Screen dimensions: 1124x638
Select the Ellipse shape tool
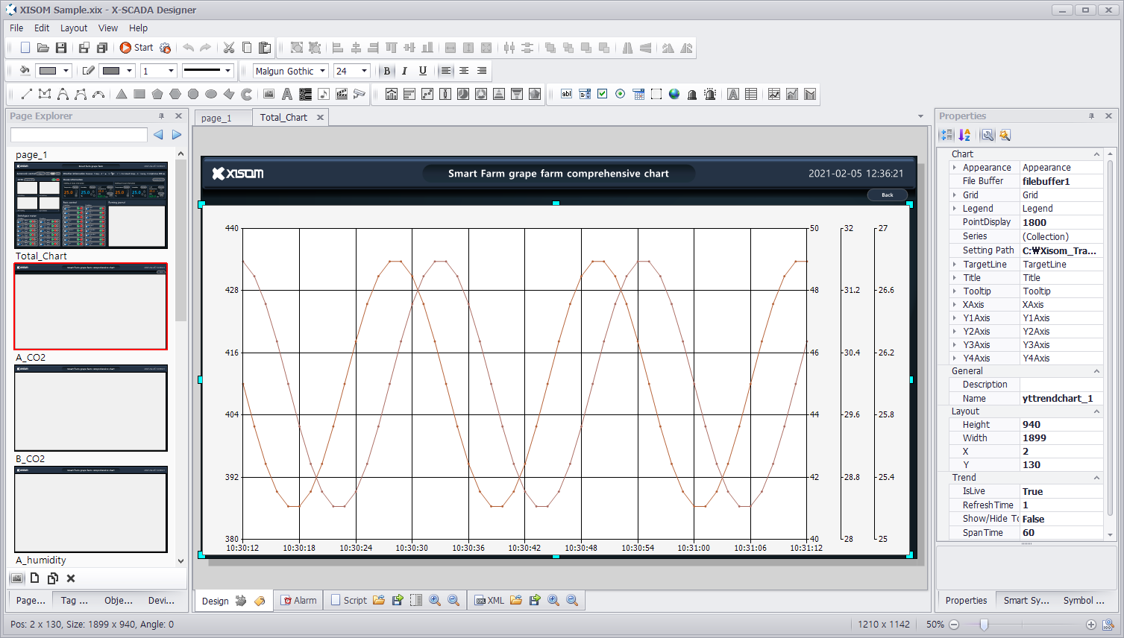[211, 94]
